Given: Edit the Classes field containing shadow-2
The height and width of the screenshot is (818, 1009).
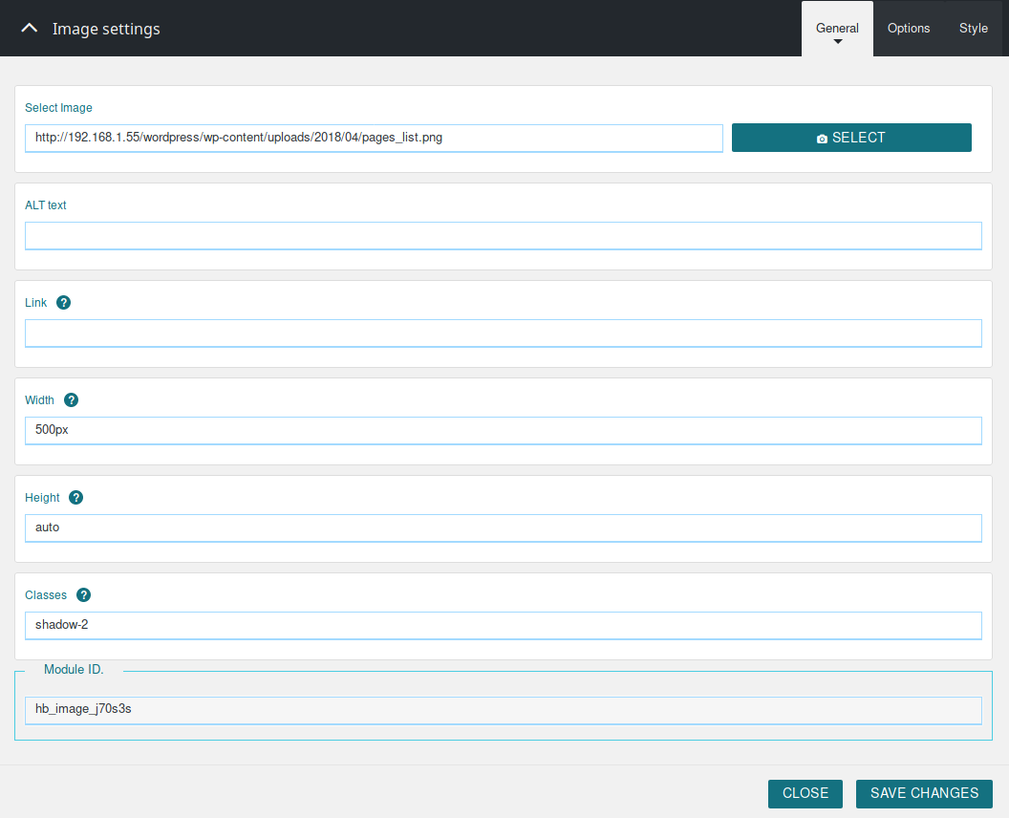Looking at the screenshot, I should coord(503,625).
